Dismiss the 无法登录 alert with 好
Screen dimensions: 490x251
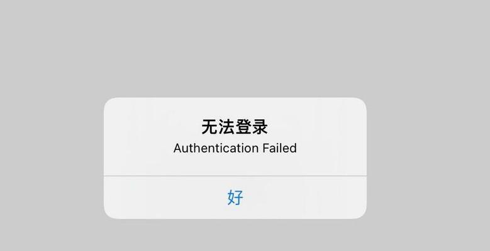click(x=235, y=198)
